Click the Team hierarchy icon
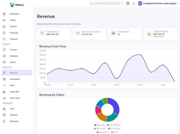180x134 pixels. tap(4, 109)
